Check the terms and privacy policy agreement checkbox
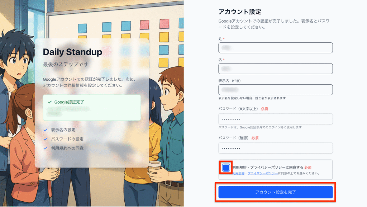Screen dimensions: 367x207 [x=226, y=168]
